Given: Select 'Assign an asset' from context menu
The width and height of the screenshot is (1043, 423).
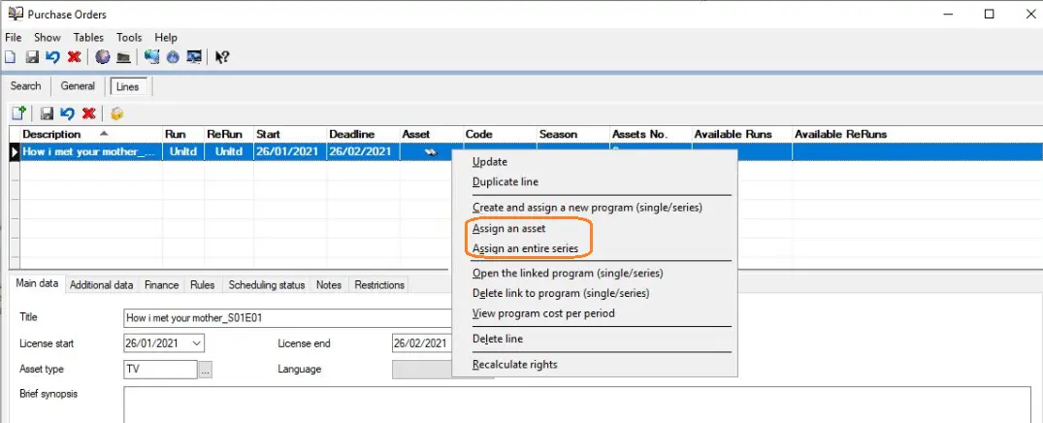Looking at the screenshot, I should (x=508, y=229).
